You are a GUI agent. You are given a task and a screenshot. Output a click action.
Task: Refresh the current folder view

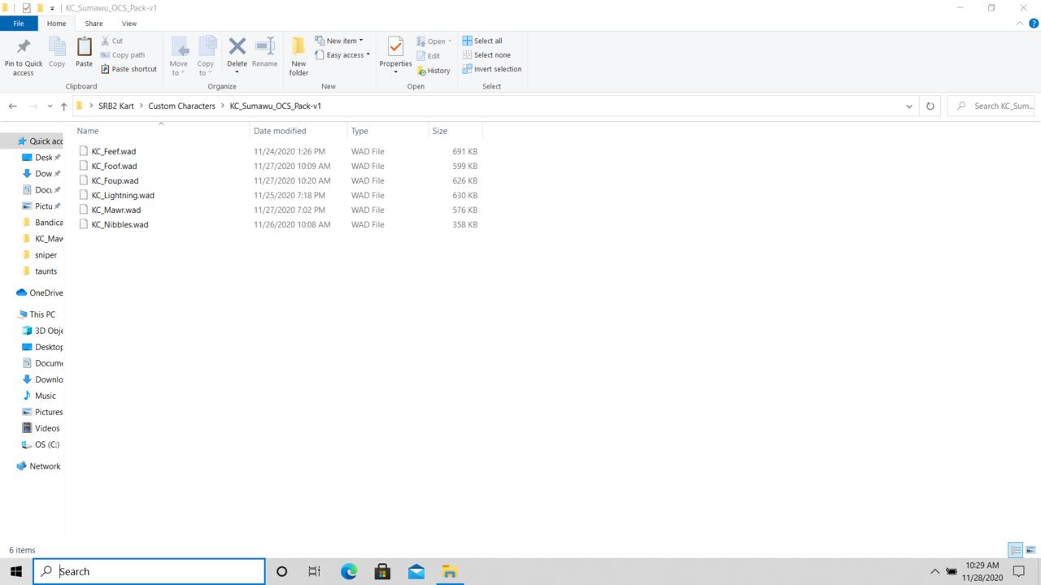(x=930, y=106)
